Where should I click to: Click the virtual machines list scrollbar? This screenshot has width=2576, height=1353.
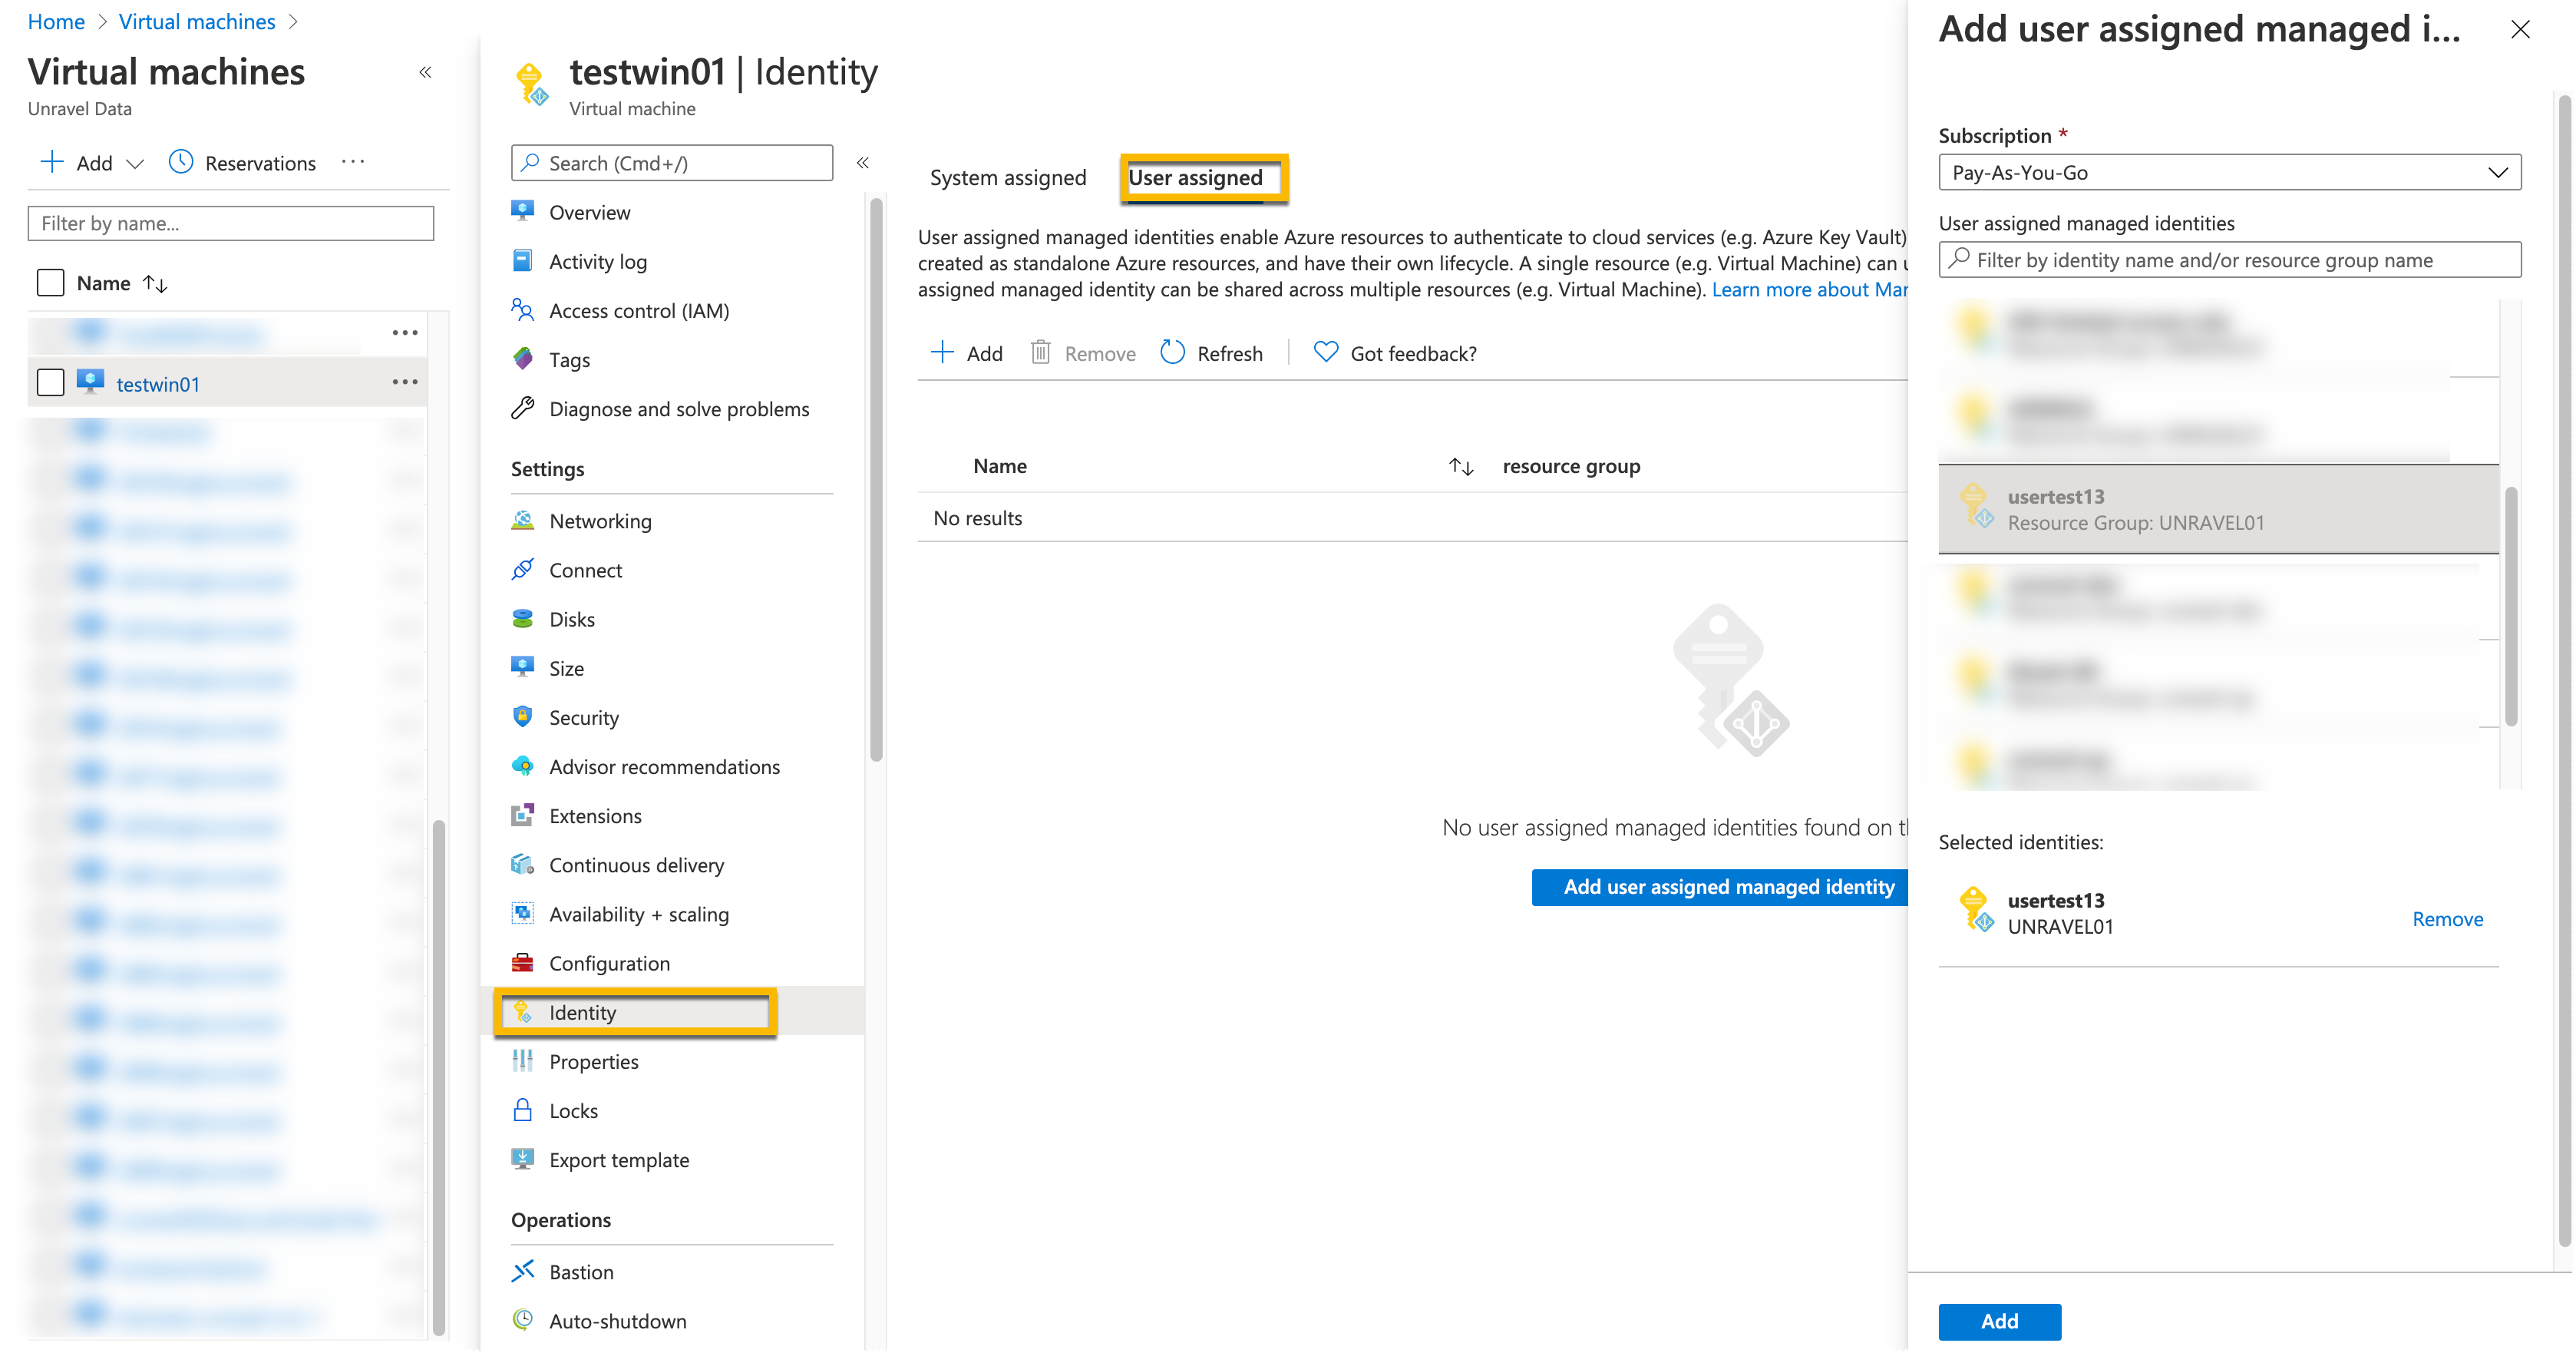[438, 1077]
